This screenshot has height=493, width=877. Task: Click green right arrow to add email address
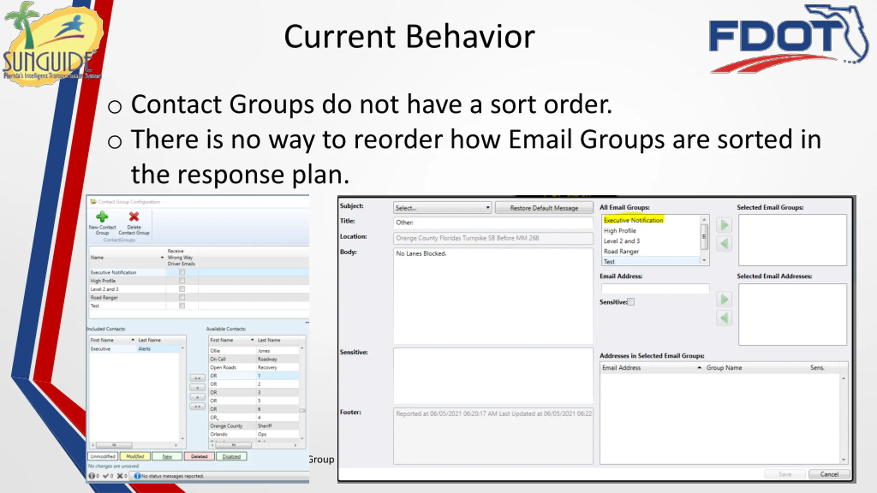724,300
